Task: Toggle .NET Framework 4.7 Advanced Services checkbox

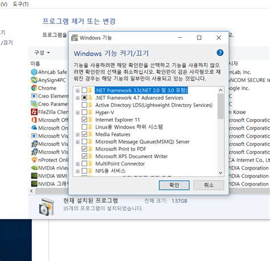Action: tap(84, 98)
